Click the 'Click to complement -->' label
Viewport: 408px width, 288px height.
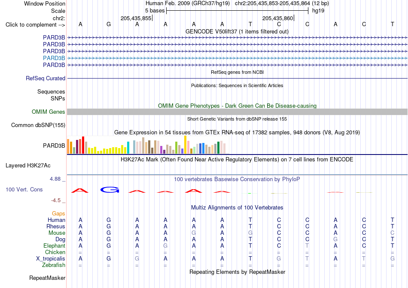35,25
